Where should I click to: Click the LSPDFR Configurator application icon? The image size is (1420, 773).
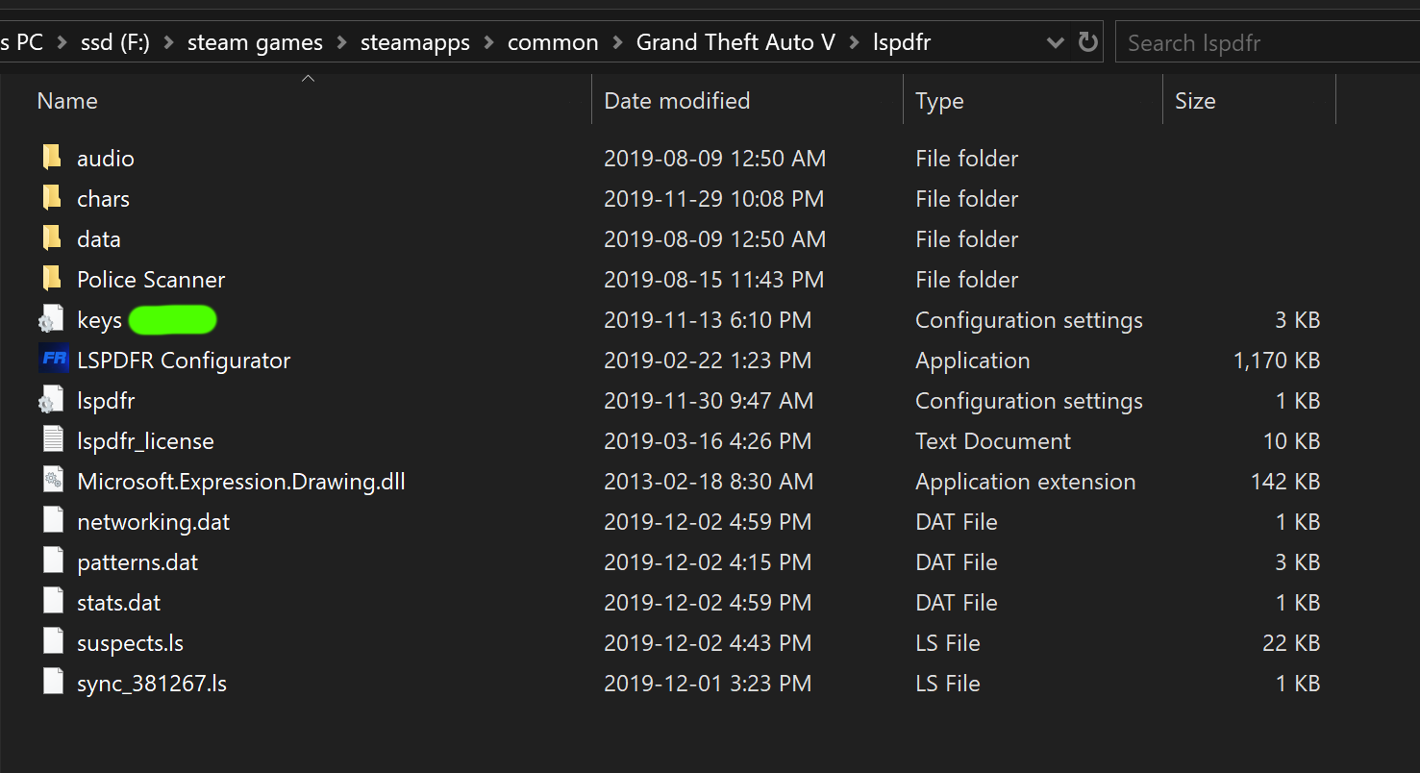pyautogui.click(x=54, y=361)
